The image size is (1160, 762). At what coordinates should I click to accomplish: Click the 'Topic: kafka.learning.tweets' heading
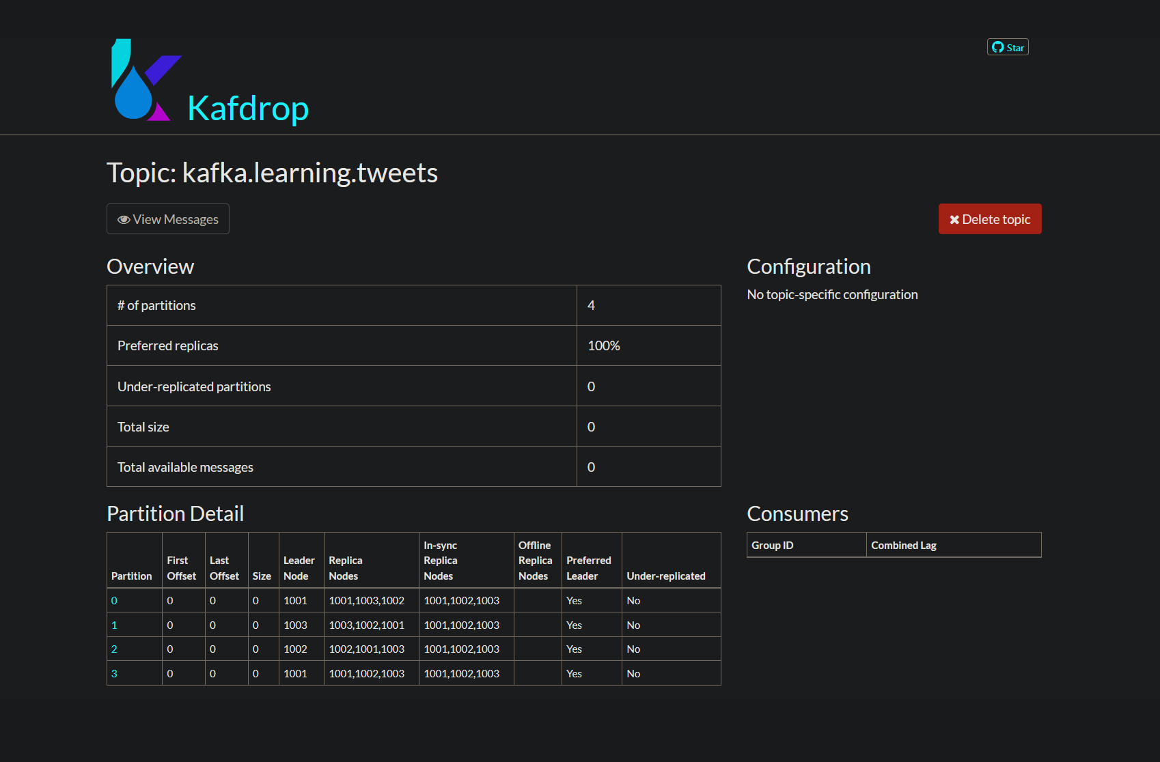pos(272,173)
